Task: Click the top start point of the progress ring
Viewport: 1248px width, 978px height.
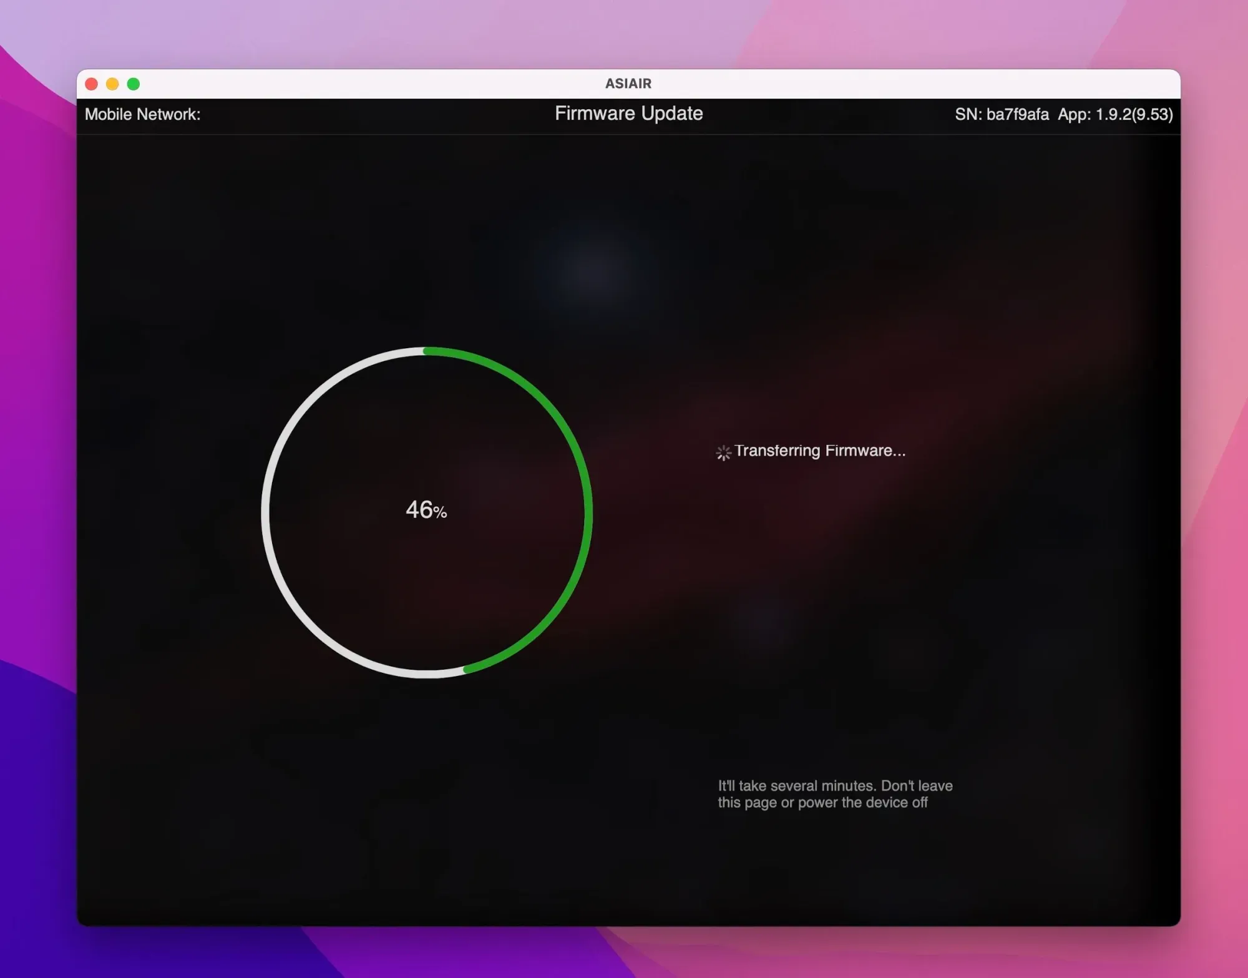Action: (x=427, y=351)
